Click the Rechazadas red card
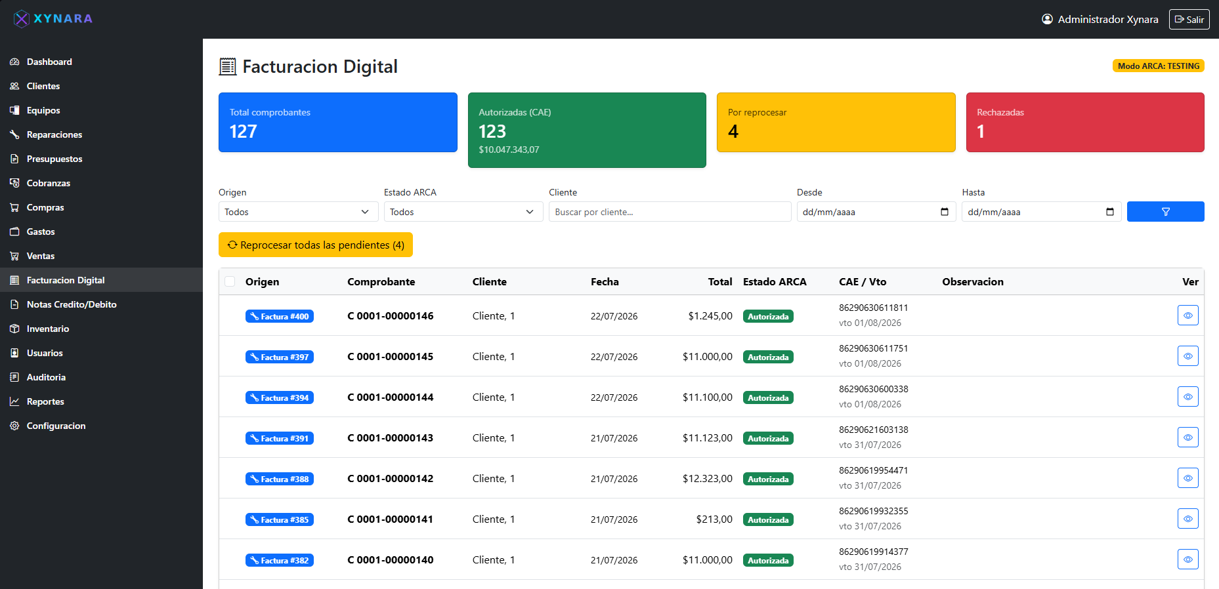 point(1085,123)
